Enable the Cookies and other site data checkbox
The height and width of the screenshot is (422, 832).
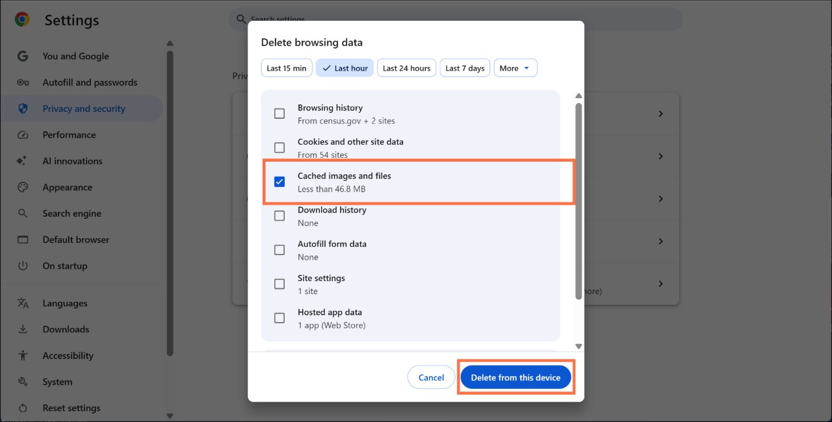pyautogui.click(x=279, y=147)
